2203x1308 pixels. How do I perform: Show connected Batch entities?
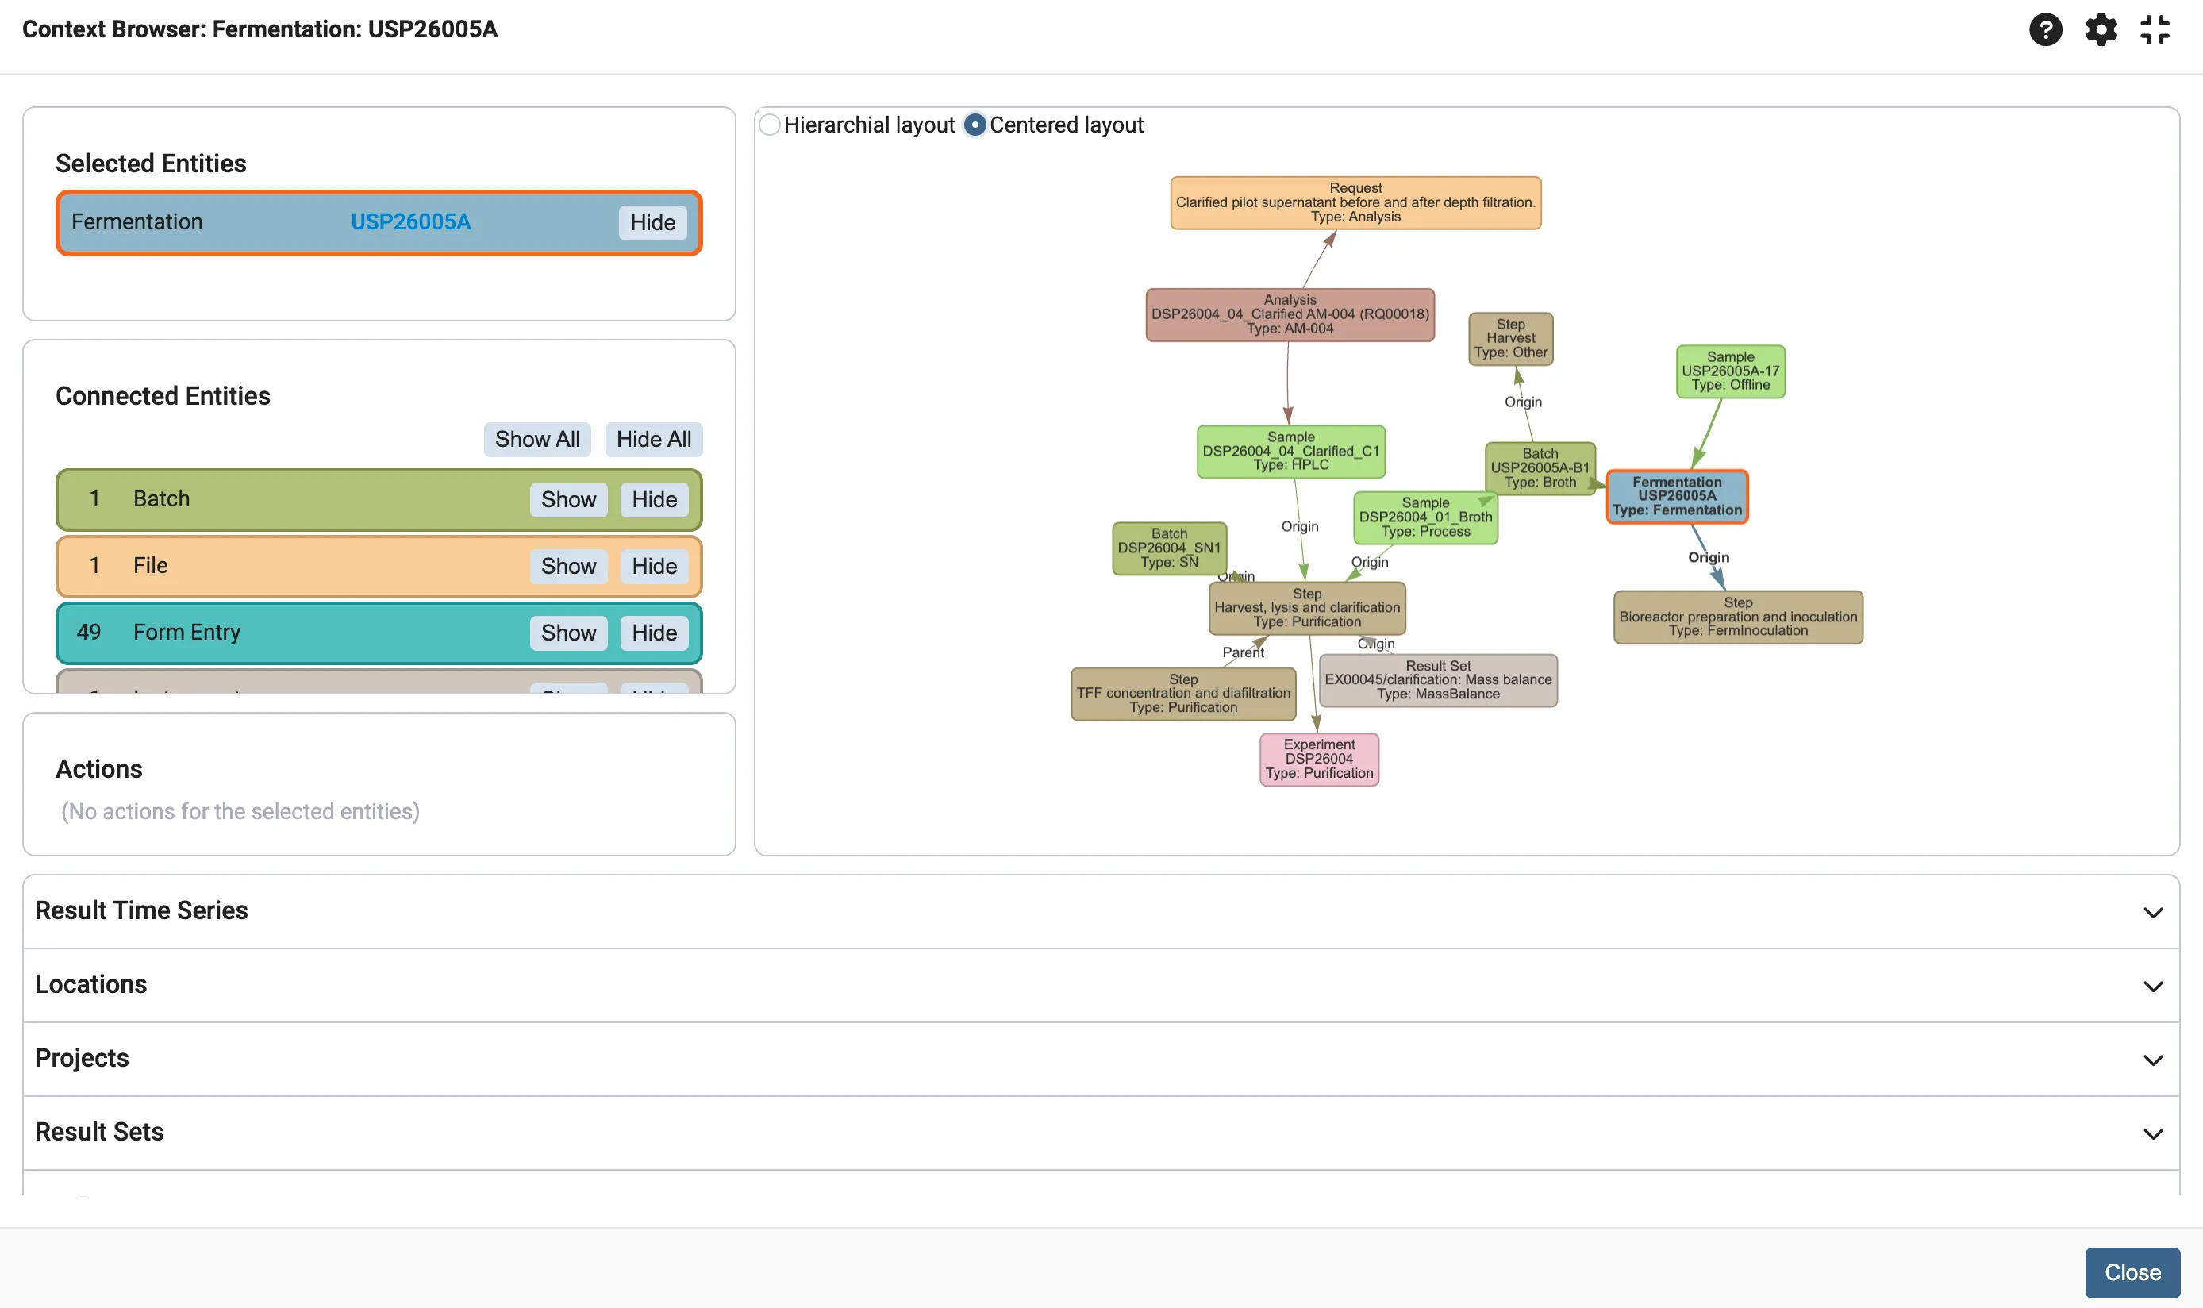point(568,500)
